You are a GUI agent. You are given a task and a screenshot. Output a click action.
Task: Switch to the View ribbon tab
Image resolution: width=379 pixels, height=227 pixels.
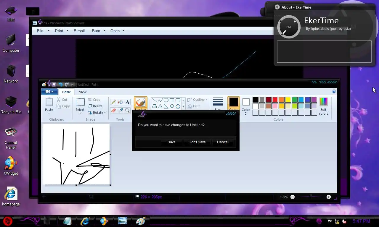[83, 92]
